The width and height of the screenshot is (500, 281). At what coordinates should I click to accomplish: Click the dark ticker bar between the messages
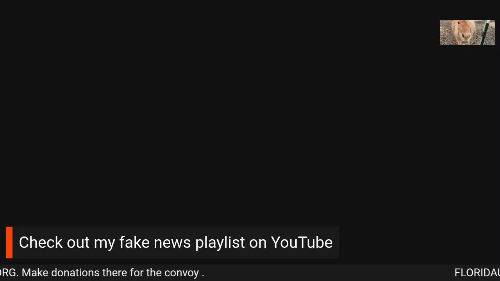328,272
